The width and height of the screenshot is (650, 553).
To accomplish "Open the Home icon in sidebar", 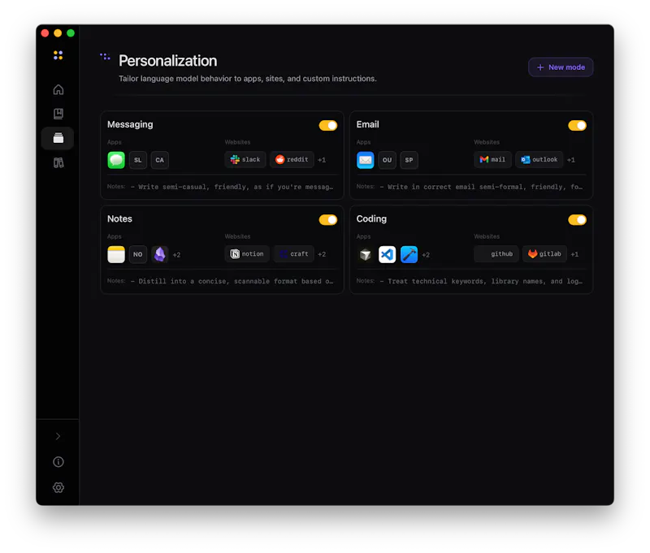I will click(58, 89).
